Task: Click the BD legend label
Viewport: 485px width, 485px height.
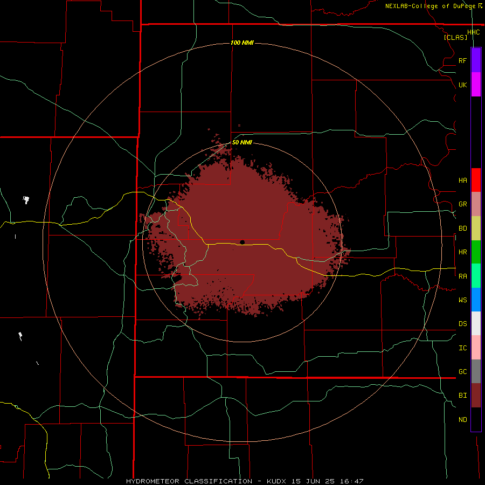Action: [x=462, y=228]
